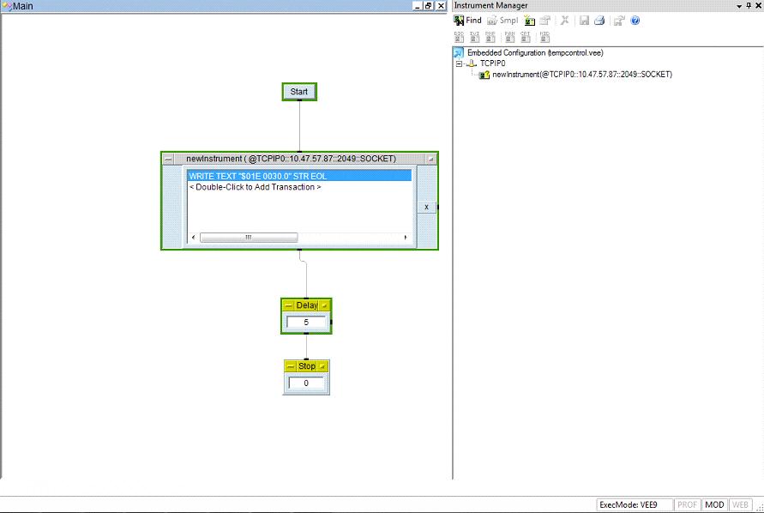Click the x terminal on newInstrument object
The width and height of the screenshot is (764, 513).
[427, 207]
